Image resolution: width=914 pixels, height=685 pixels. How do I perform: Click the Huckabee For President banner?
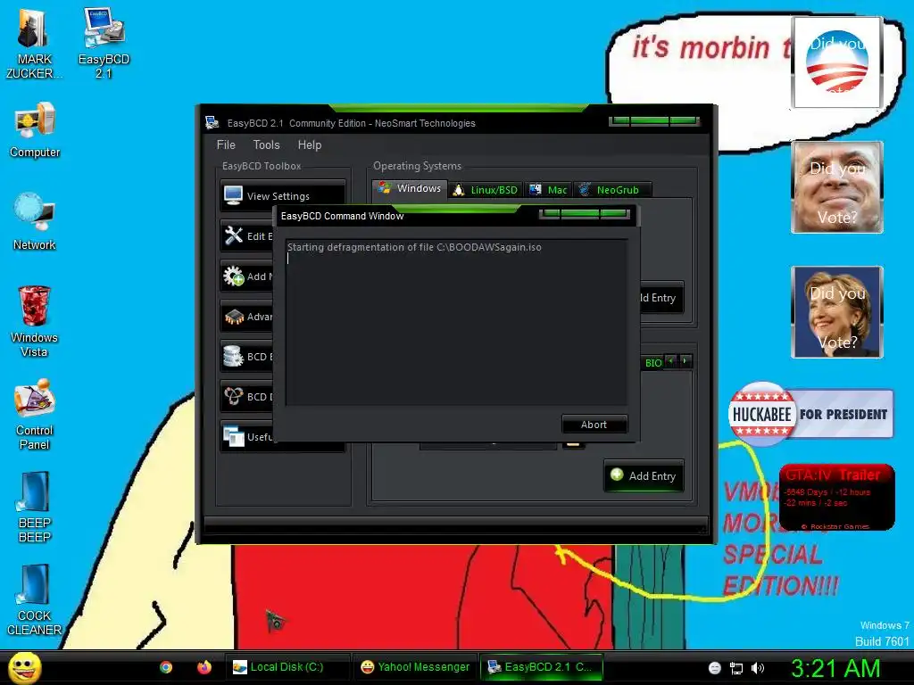click(x=810, y=414)
